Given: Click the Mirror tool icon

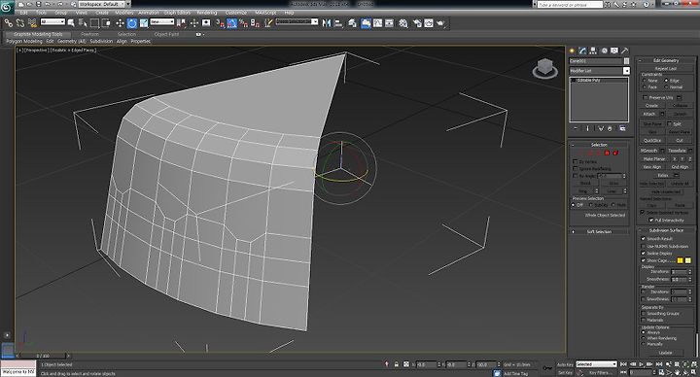Looking at the screenshot, I should [327, 22].
